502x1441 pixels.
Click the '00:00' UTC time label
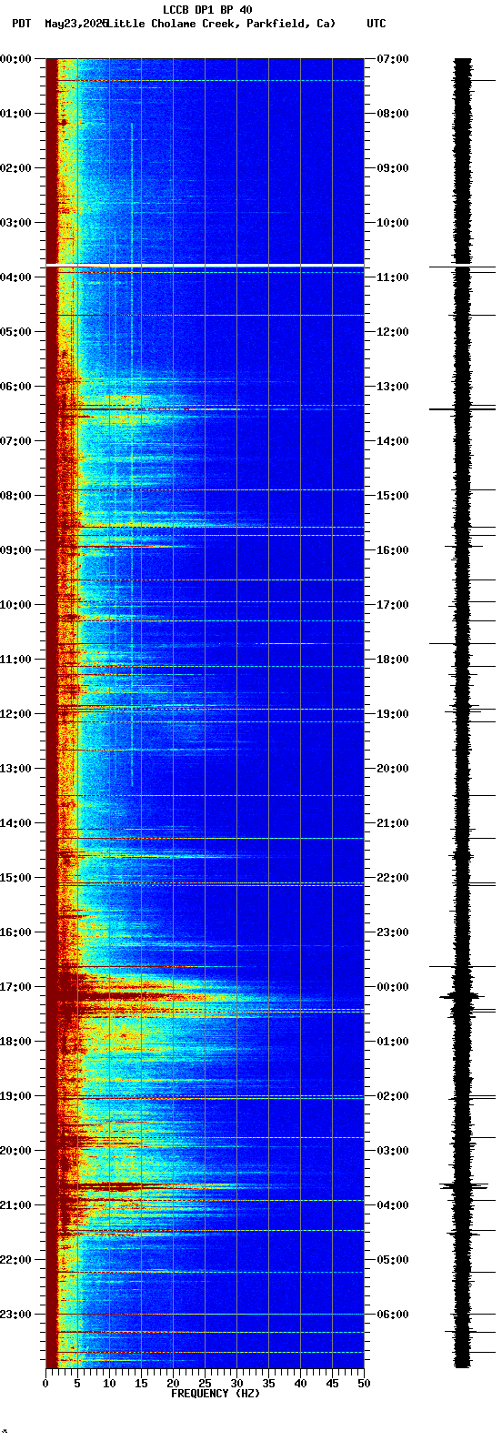[x=392, y=987]
